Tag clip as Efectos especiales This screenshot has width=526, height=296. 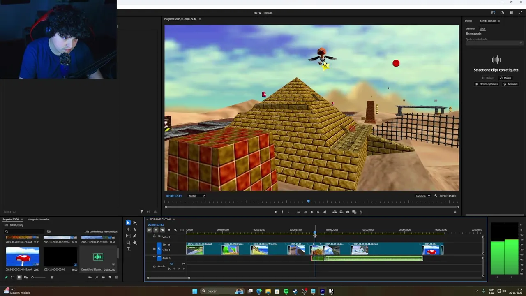point(487,84)
